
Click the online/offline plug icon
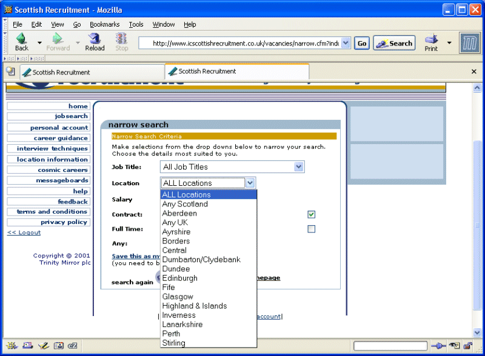pos(438,346)
